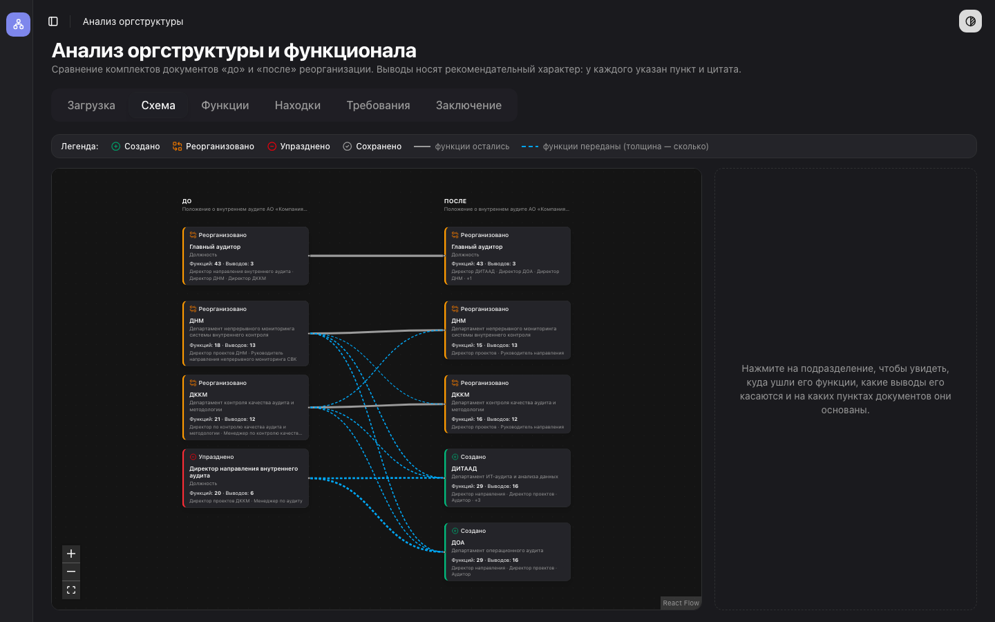Click the Легенда: label
This screenshot has width=995, height=622.
click(80, 147)
